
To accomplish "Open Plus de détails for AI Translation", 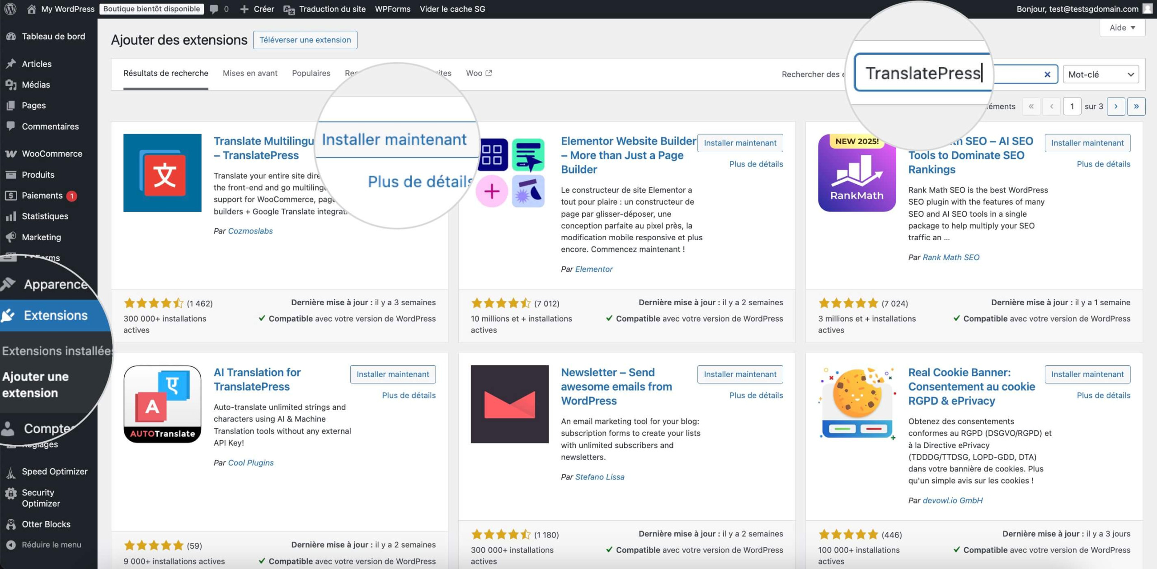I will [409, 395].
